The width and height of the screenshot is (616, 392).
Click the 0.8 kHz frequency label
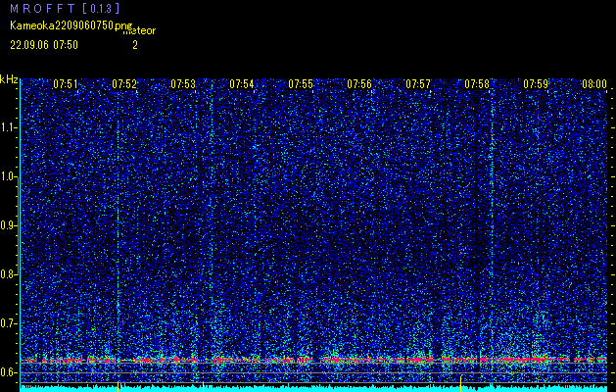pos(8,274)
